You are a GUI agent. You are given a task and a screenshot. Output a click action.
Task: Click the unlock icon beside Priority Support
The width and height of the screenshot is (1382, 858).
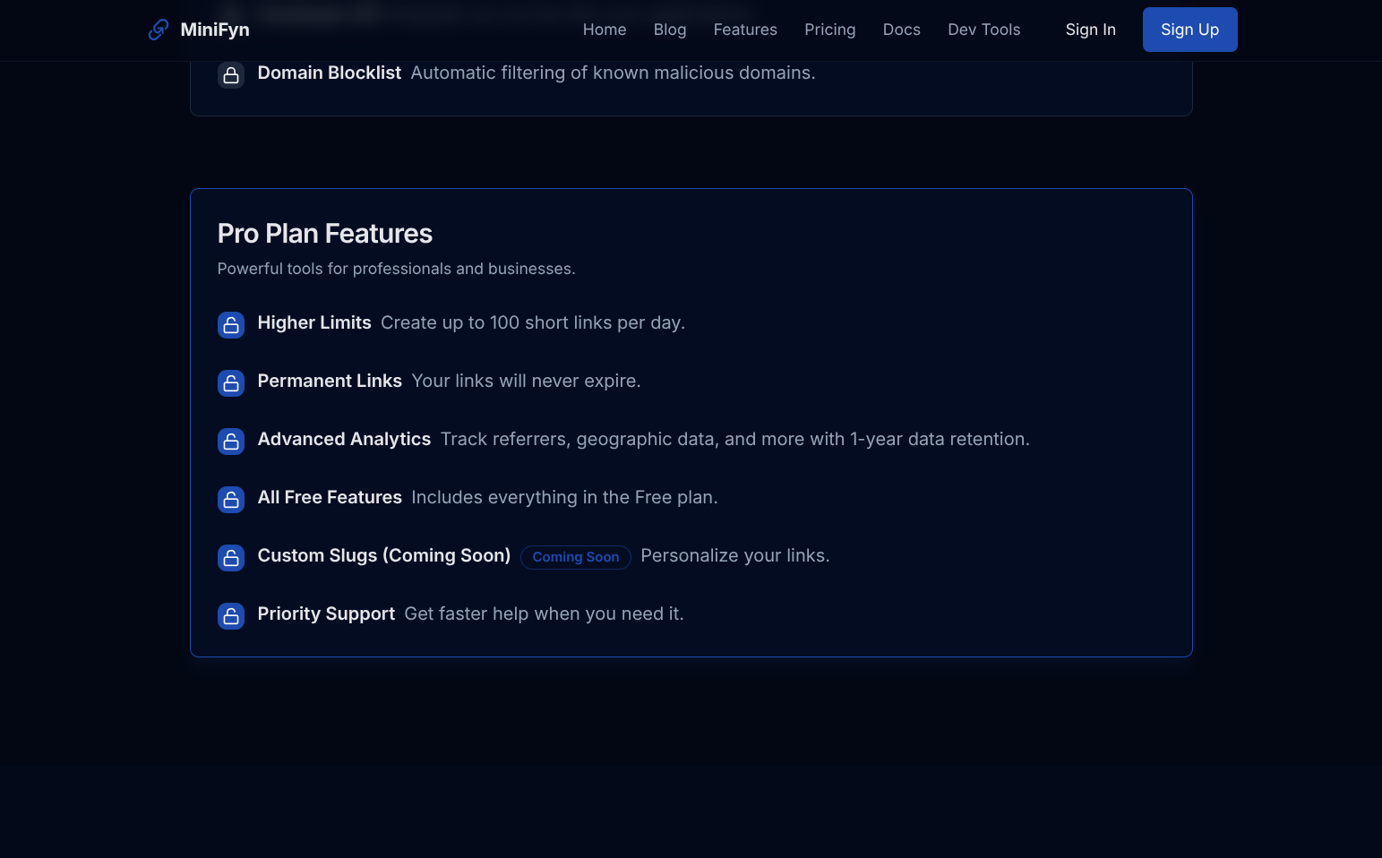coord(231,616)
